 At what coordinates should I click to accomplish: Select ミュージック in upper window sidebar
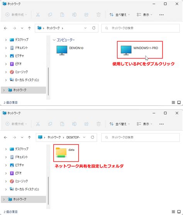(x=19, y=72)
